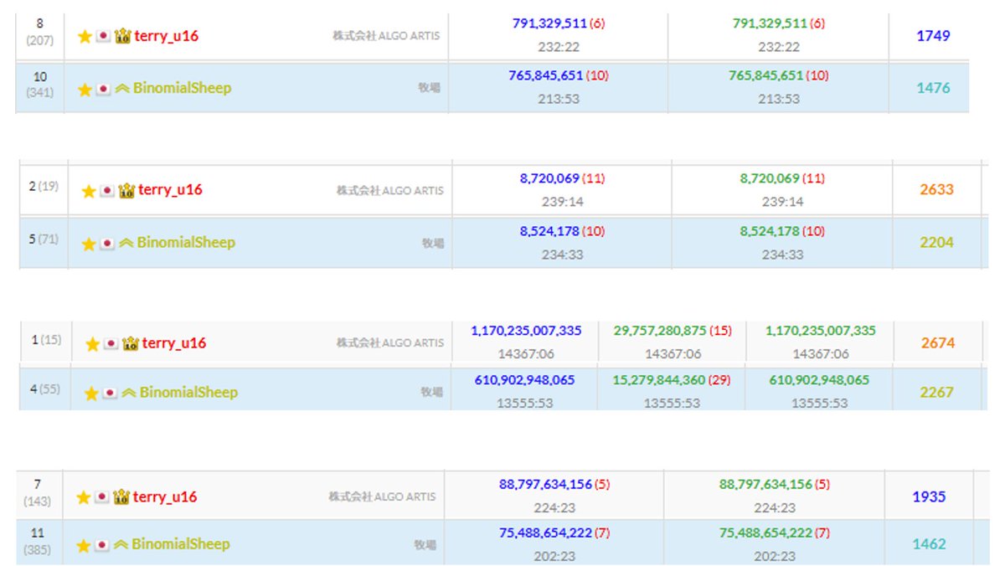Click performance value 2267

click(x=937, y=393)
